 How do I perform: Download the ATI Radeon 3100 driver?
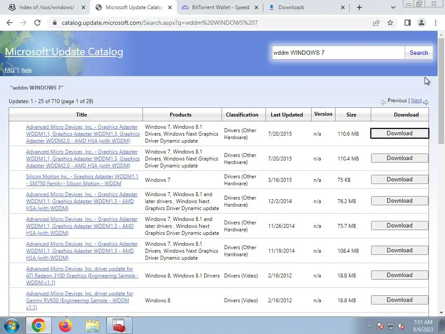(x=400, y=275)
